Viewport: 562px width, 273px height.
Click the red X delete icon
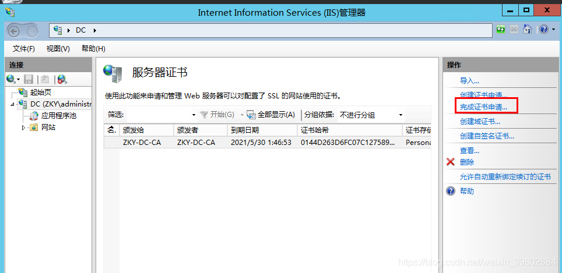(451, 162)
